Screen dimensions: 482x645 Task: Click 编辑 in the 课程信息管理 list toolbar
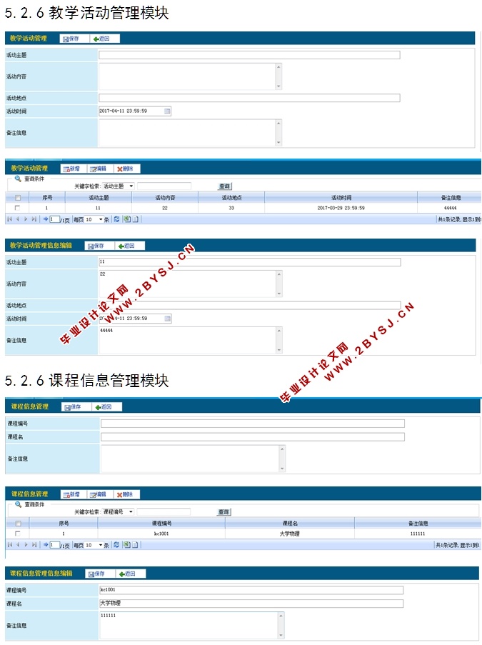point(100,494)
